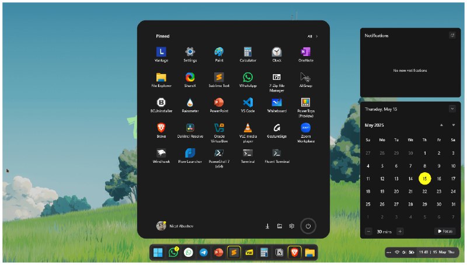Open AltSnap from pinned apps

click(x=305, y=80)
